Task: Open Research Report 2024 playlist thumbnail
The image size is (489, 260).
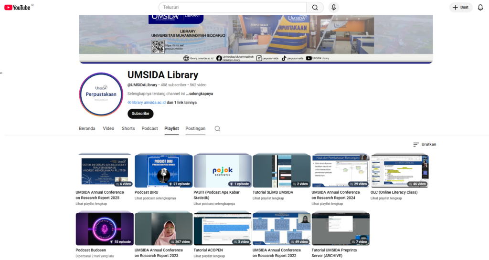Action: pyautogui.click(x=340, y=171)
